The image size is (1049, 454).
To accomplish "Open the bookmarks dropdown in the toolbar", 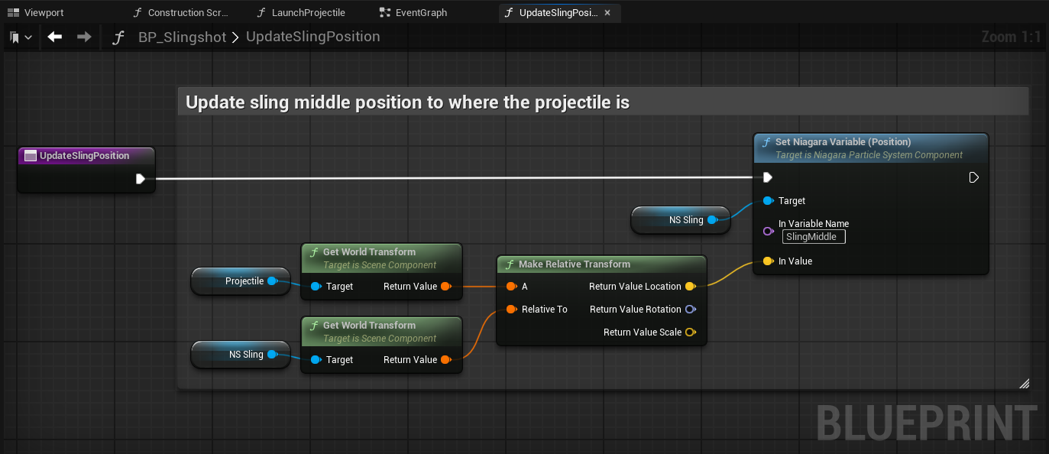I will coord(21,37).
